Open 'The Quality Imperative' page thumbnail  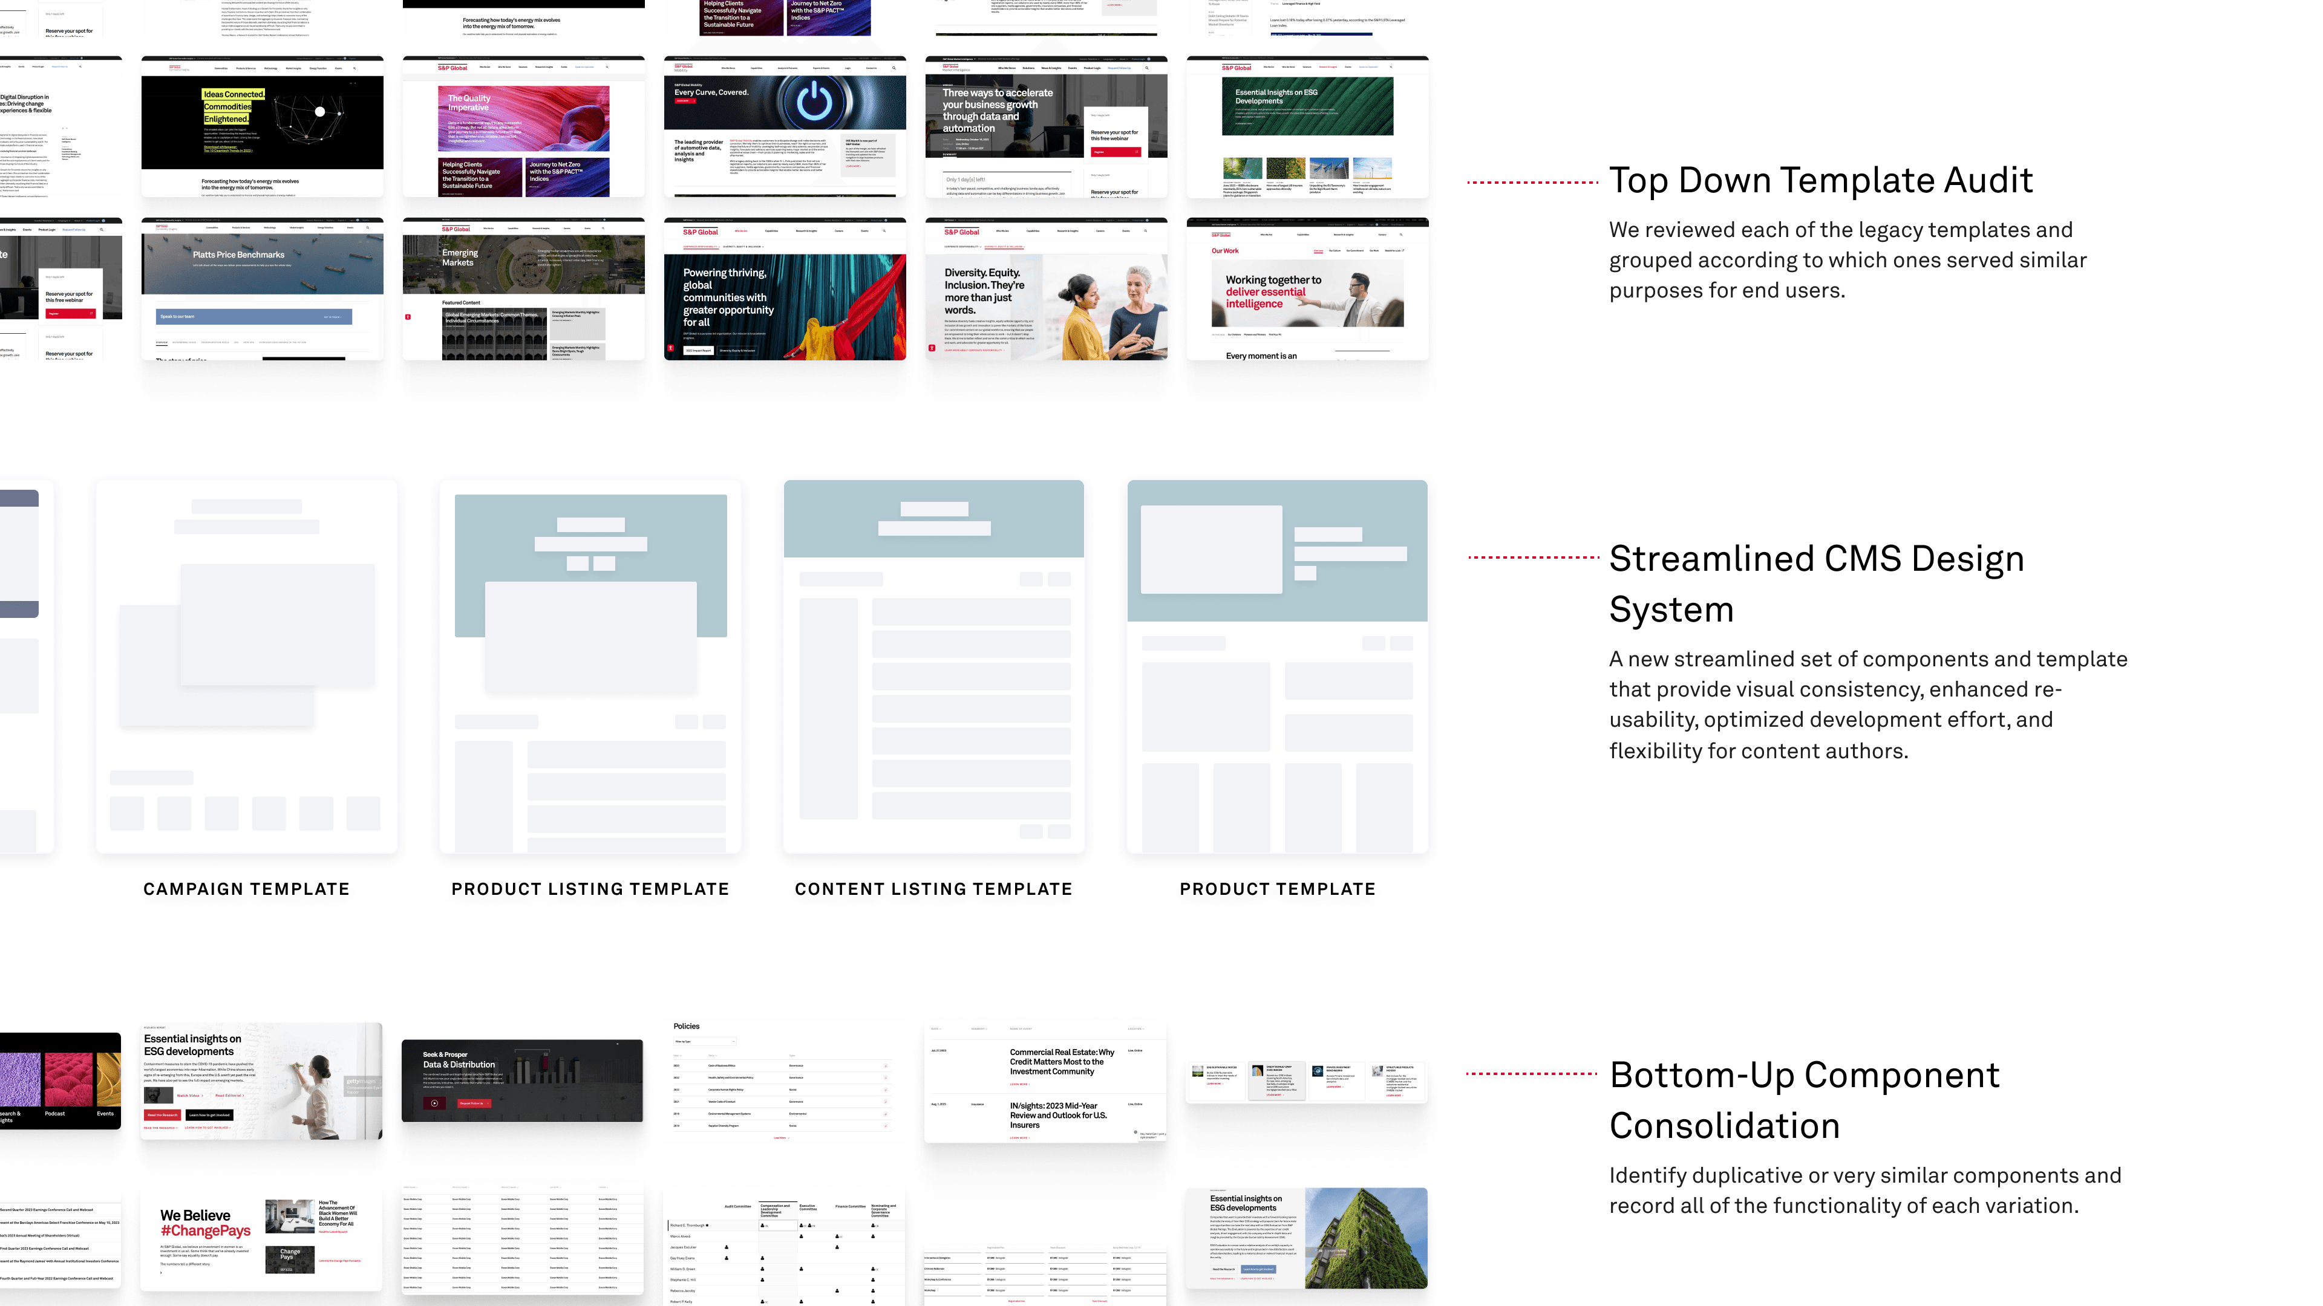(x=524, y=127)
